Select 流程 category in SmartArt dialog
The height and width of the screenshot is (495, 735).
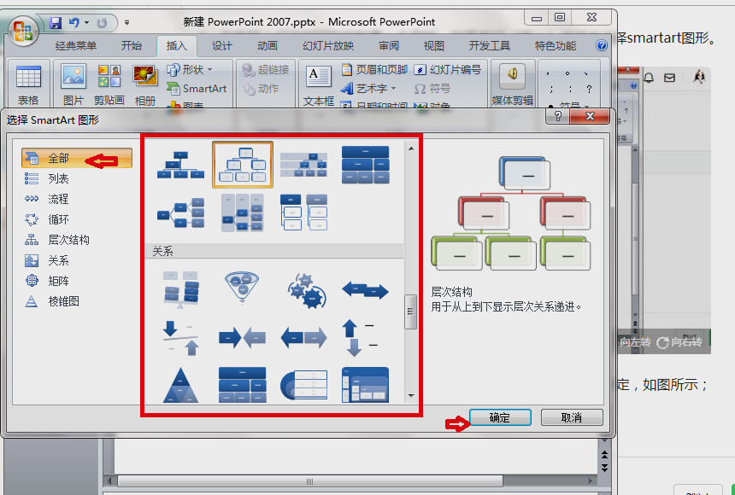[77, 199]
